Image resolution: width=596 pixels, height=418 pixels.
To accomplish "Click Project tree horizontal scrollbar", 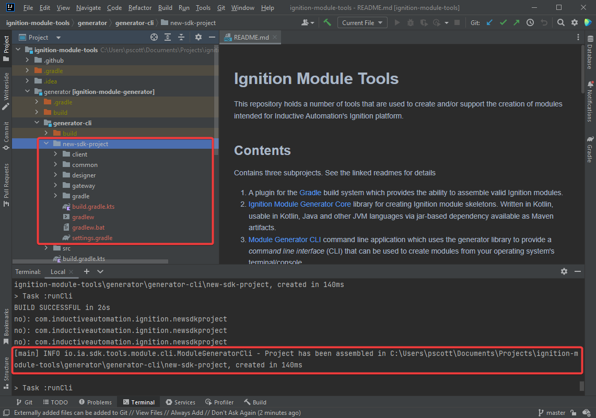I will (x=90, y=261).
